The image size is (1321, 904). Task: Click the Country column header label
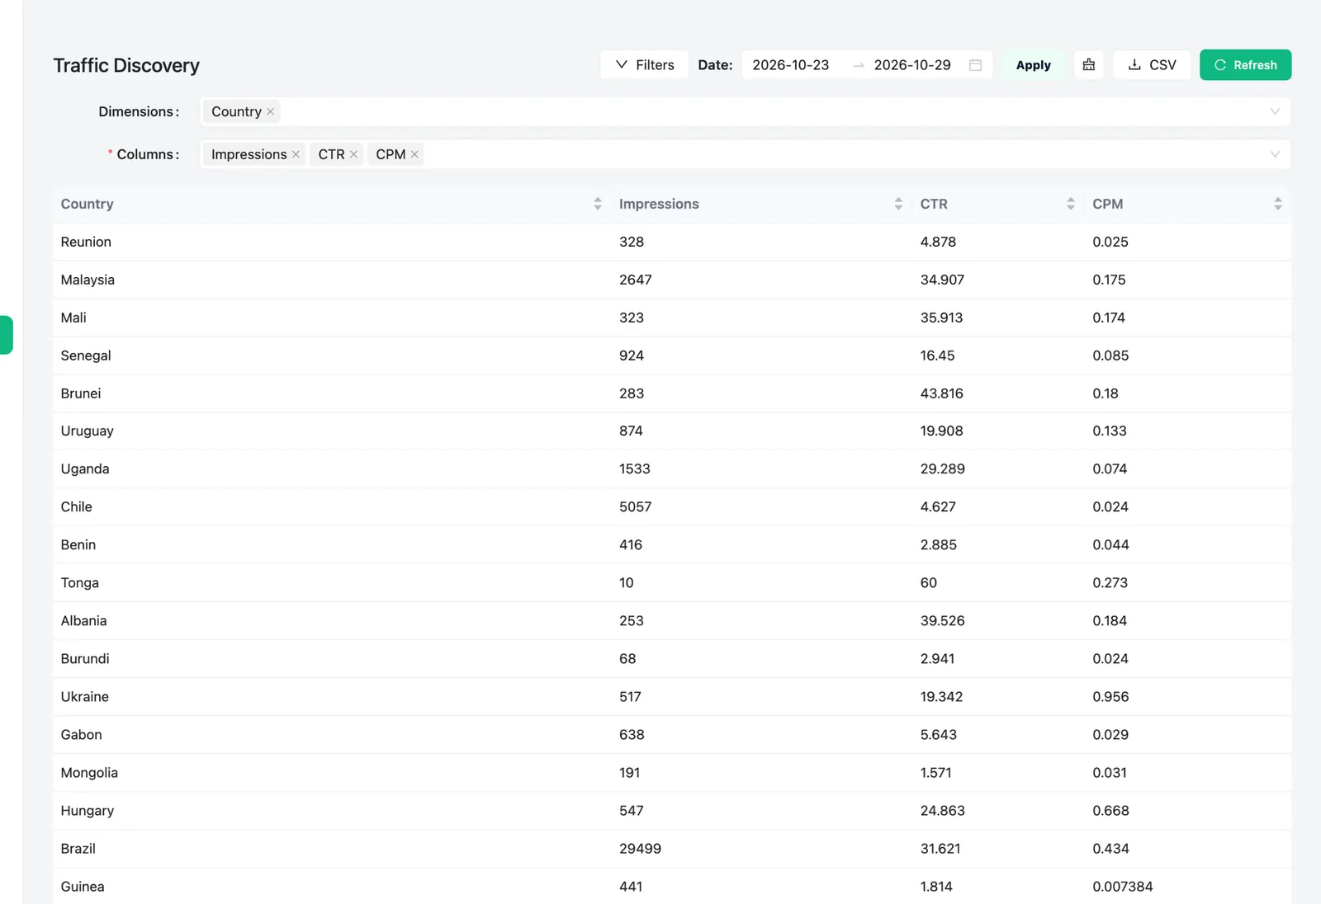[x=87, y=204]
